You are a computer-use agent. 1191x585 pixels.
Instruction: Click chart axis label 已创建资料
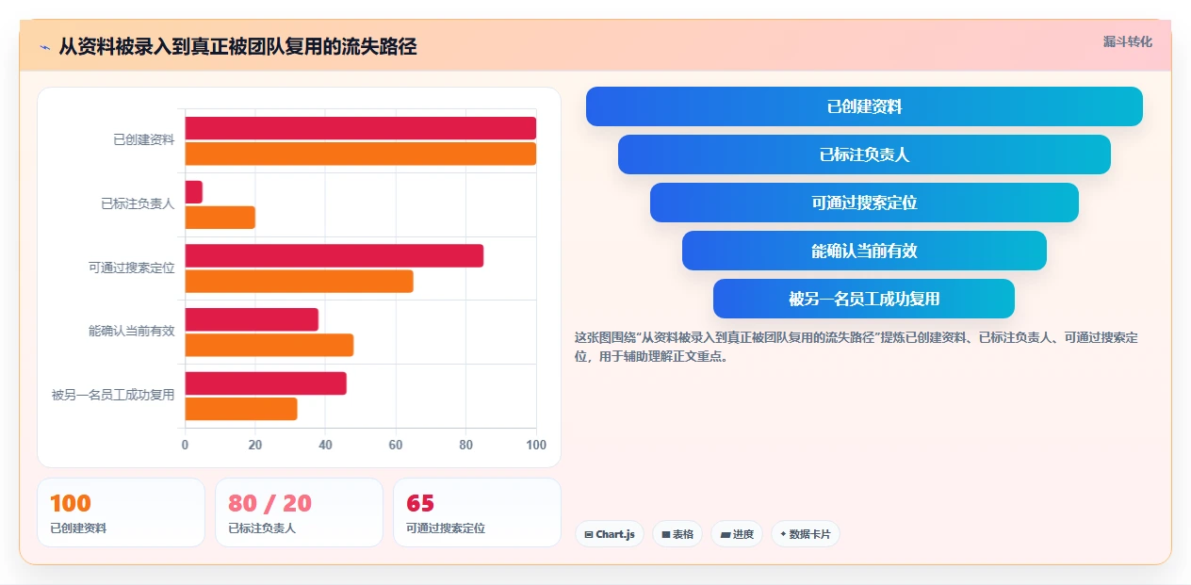144,139
